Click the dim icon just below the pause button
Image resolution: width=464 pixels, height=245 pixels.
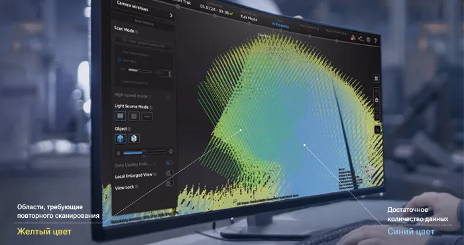[377, 91]
